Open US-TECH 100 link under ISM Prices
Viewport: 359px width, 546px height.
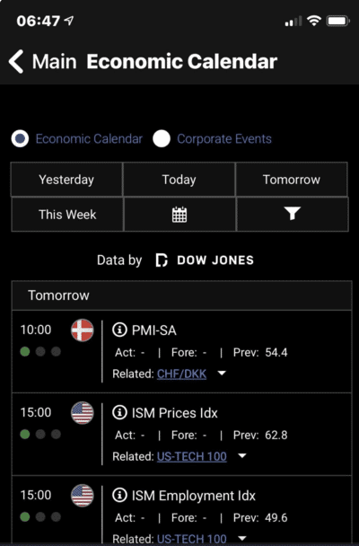coord(192,456)
